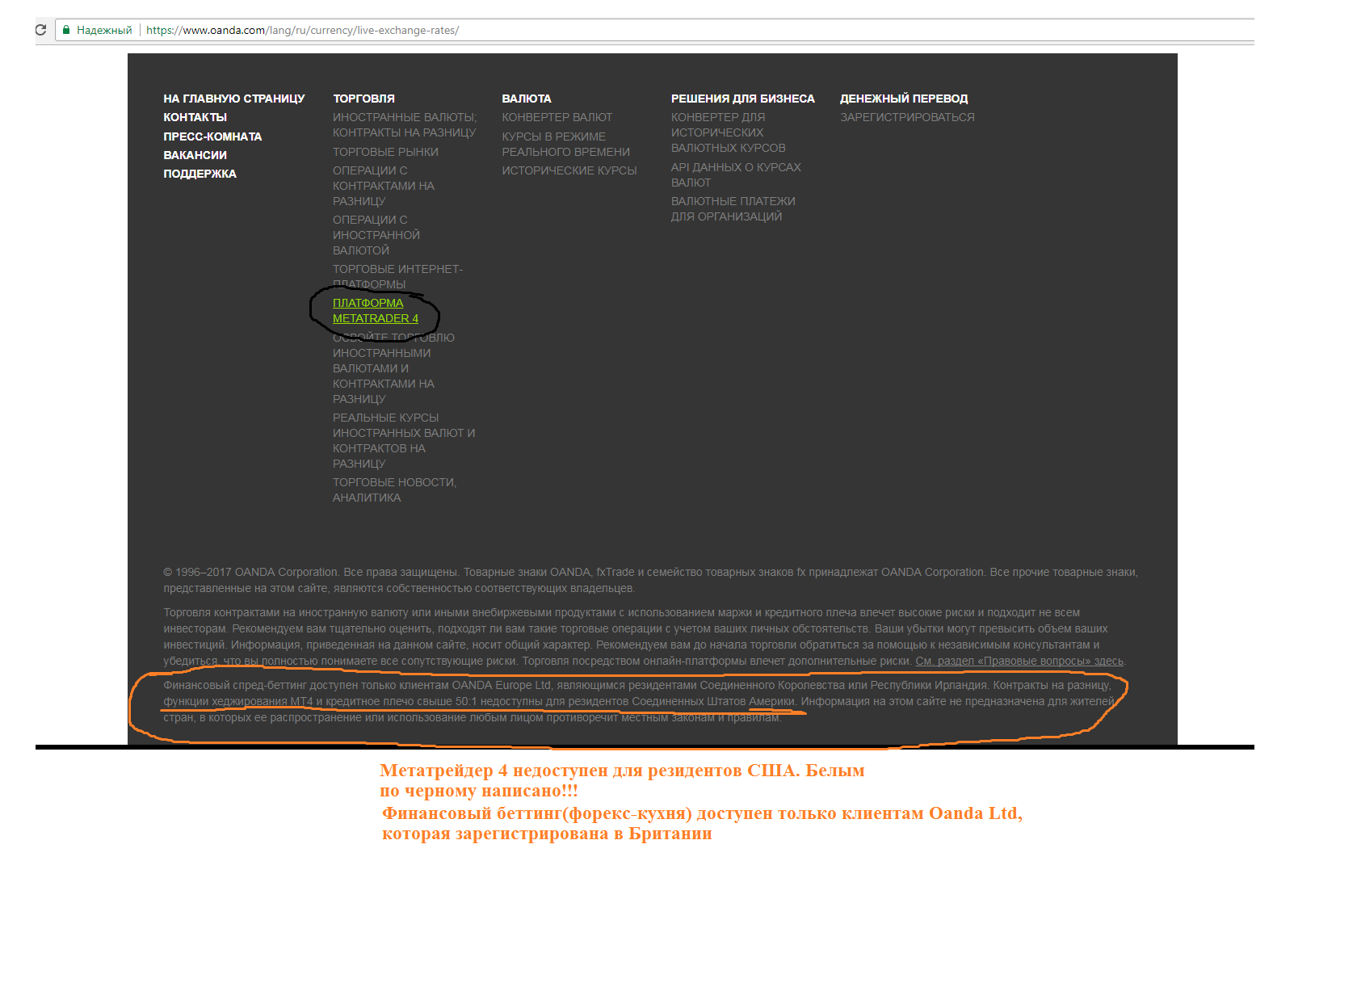Open the КОНТАКТЫ footer link

point(195,117)
